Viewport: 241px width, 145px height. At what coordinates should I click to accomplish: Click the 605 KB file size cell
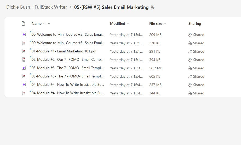point(155,76)
